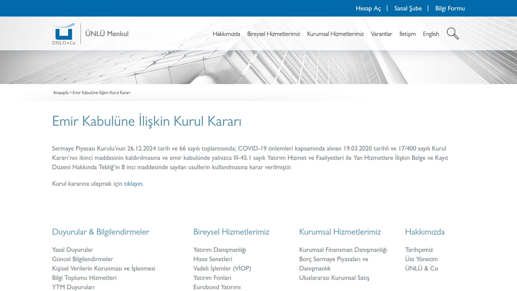Open Eurobond Yatırımı footer link
Viewport: 517px width, 291px height.
pos(217,287)
